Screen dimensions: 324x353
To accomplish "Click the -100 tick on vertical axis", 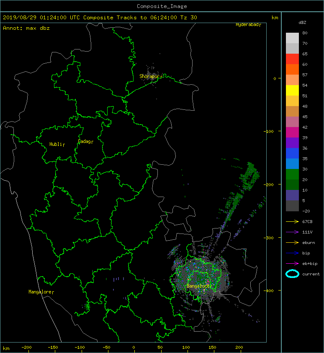I will point(269,131).
